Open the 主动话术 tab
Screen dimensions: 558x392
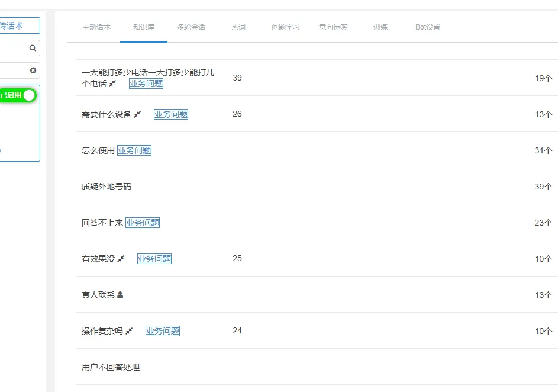(96, 27)
